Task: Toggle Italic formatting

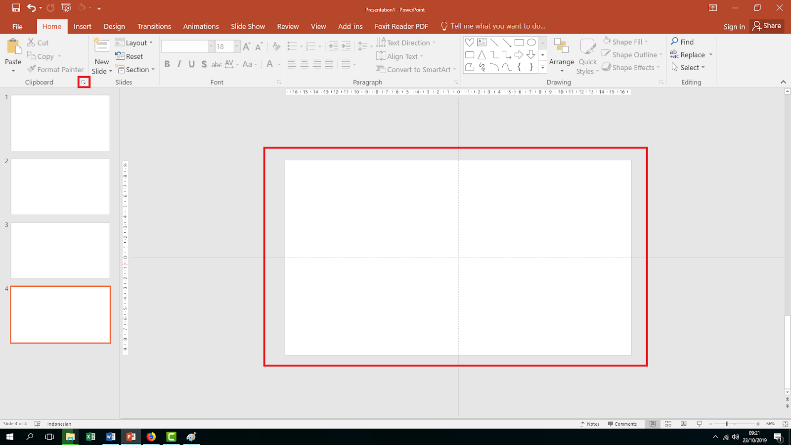Action: 179,64
